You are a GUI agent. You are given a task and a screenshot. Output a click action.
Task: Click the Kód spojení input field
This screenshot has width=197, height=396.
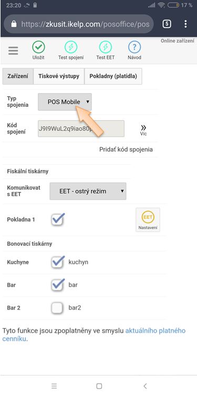[81, 128]
